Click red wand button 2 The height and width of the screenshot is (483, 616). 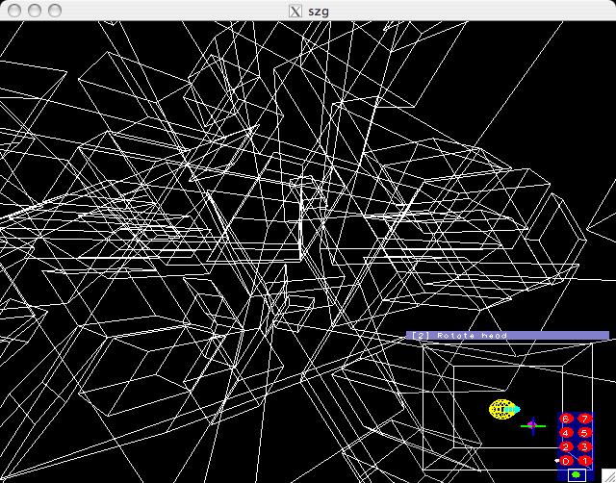coord(566,446)
